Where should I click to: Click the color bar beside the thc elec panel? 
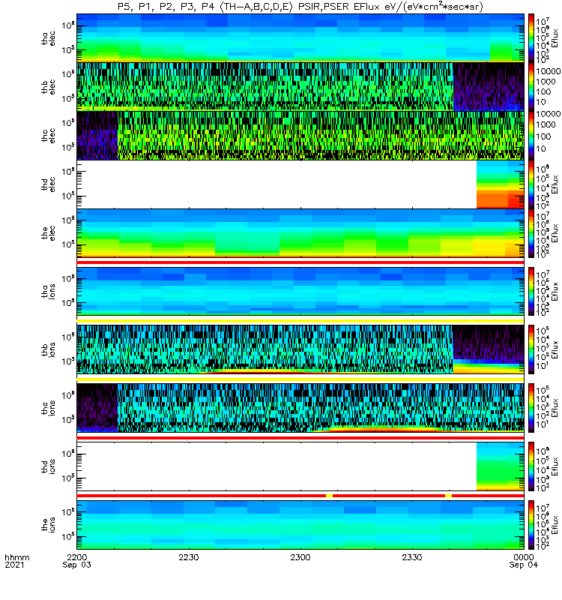[531, 136]
